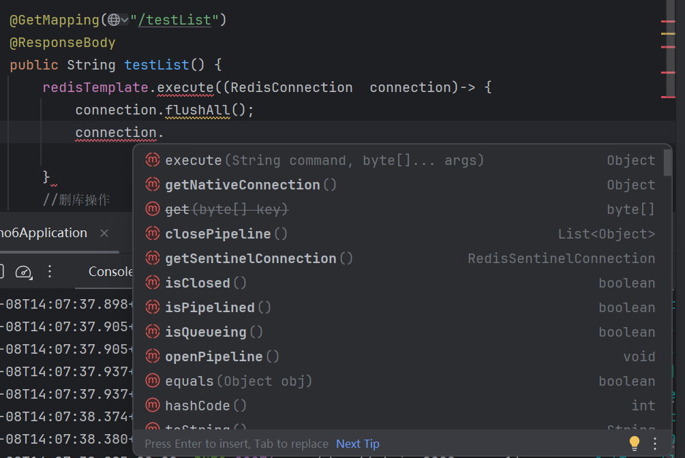Click the redisTemplate identifier in code
Viewport: 685px width, 458px height.
pyautogui.click(x=95, y=87)
